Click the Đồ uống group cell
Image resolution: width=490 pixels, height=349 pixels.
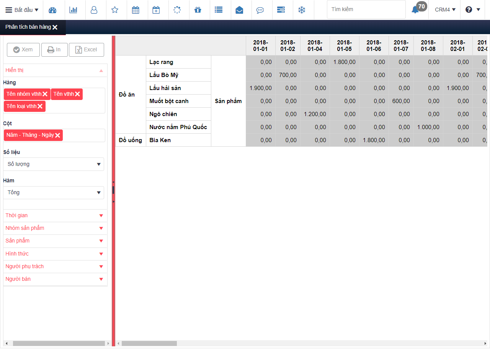[x=131, y=140]
